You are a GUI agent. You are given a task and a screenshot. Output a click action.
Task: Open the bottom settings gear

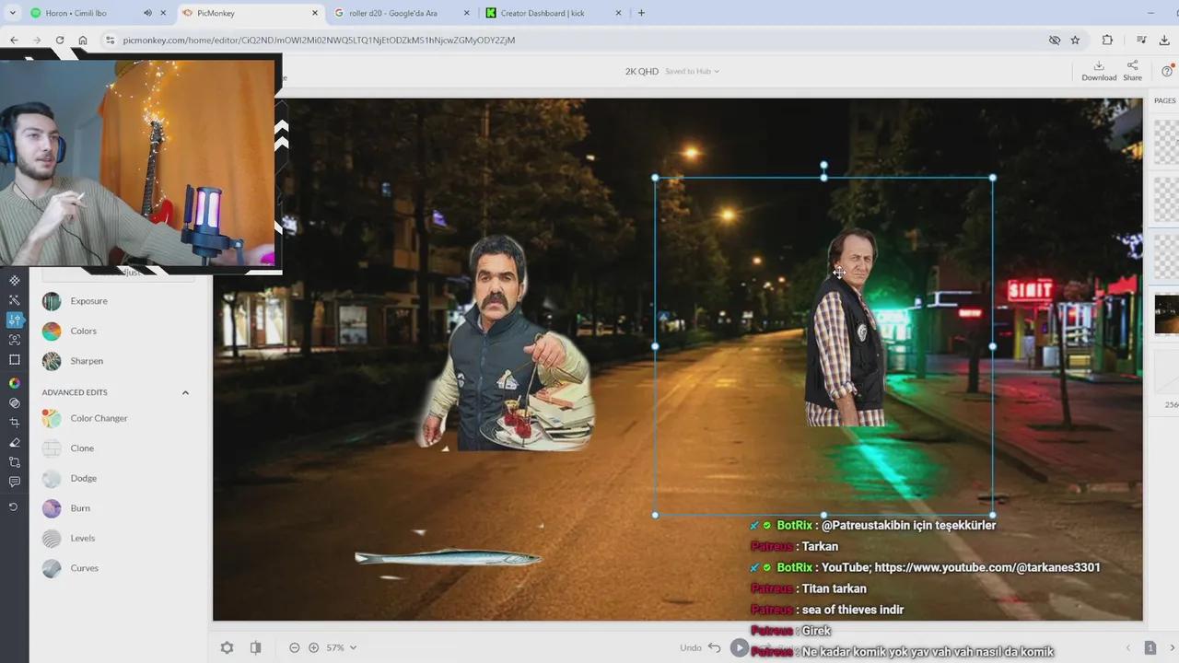coord(227,647)
